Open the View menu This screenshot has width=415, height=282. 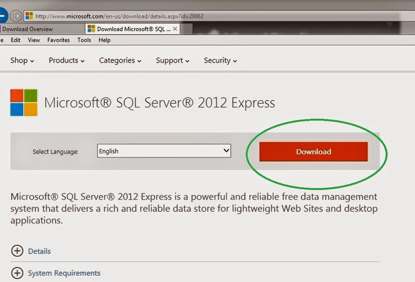click(x=34, y=40)
